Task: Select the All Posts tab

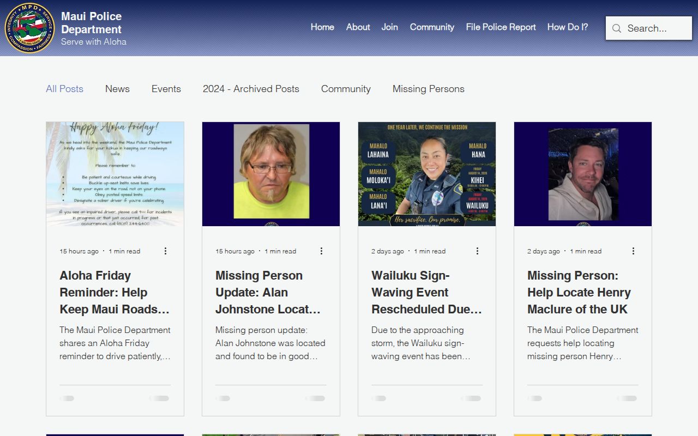Action: click(64, 89)
